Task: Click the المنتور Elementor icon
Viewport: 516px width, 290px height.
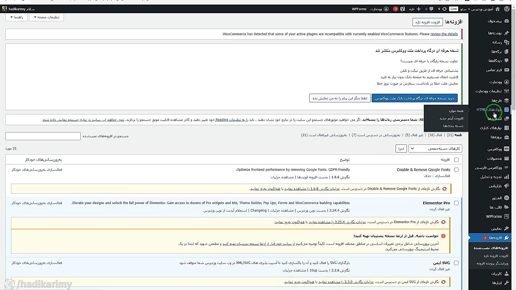Action: click(507, 198)
